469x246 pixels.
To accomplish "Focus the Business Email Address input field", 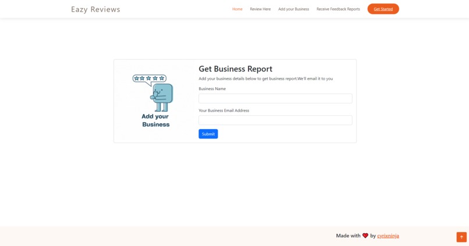I will click(x=275, y=120).
